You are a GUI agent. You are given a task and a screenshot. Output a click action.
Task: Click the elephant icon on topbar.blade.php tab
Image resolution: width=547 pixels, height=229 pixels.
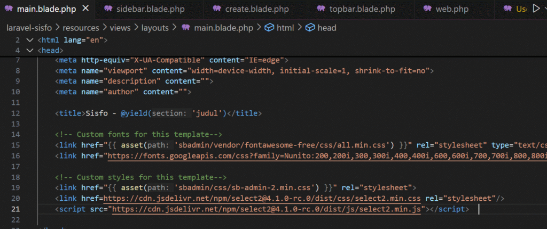coord(321,9)
